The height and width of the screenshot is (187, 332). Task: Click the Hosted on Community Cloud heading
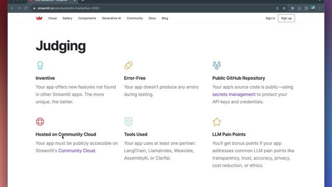point(66,134)
